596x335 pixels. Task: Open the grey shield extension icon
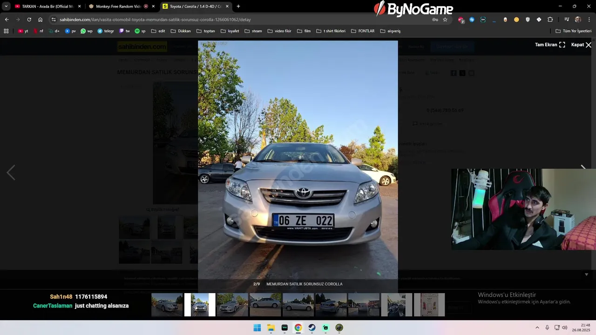528,20
